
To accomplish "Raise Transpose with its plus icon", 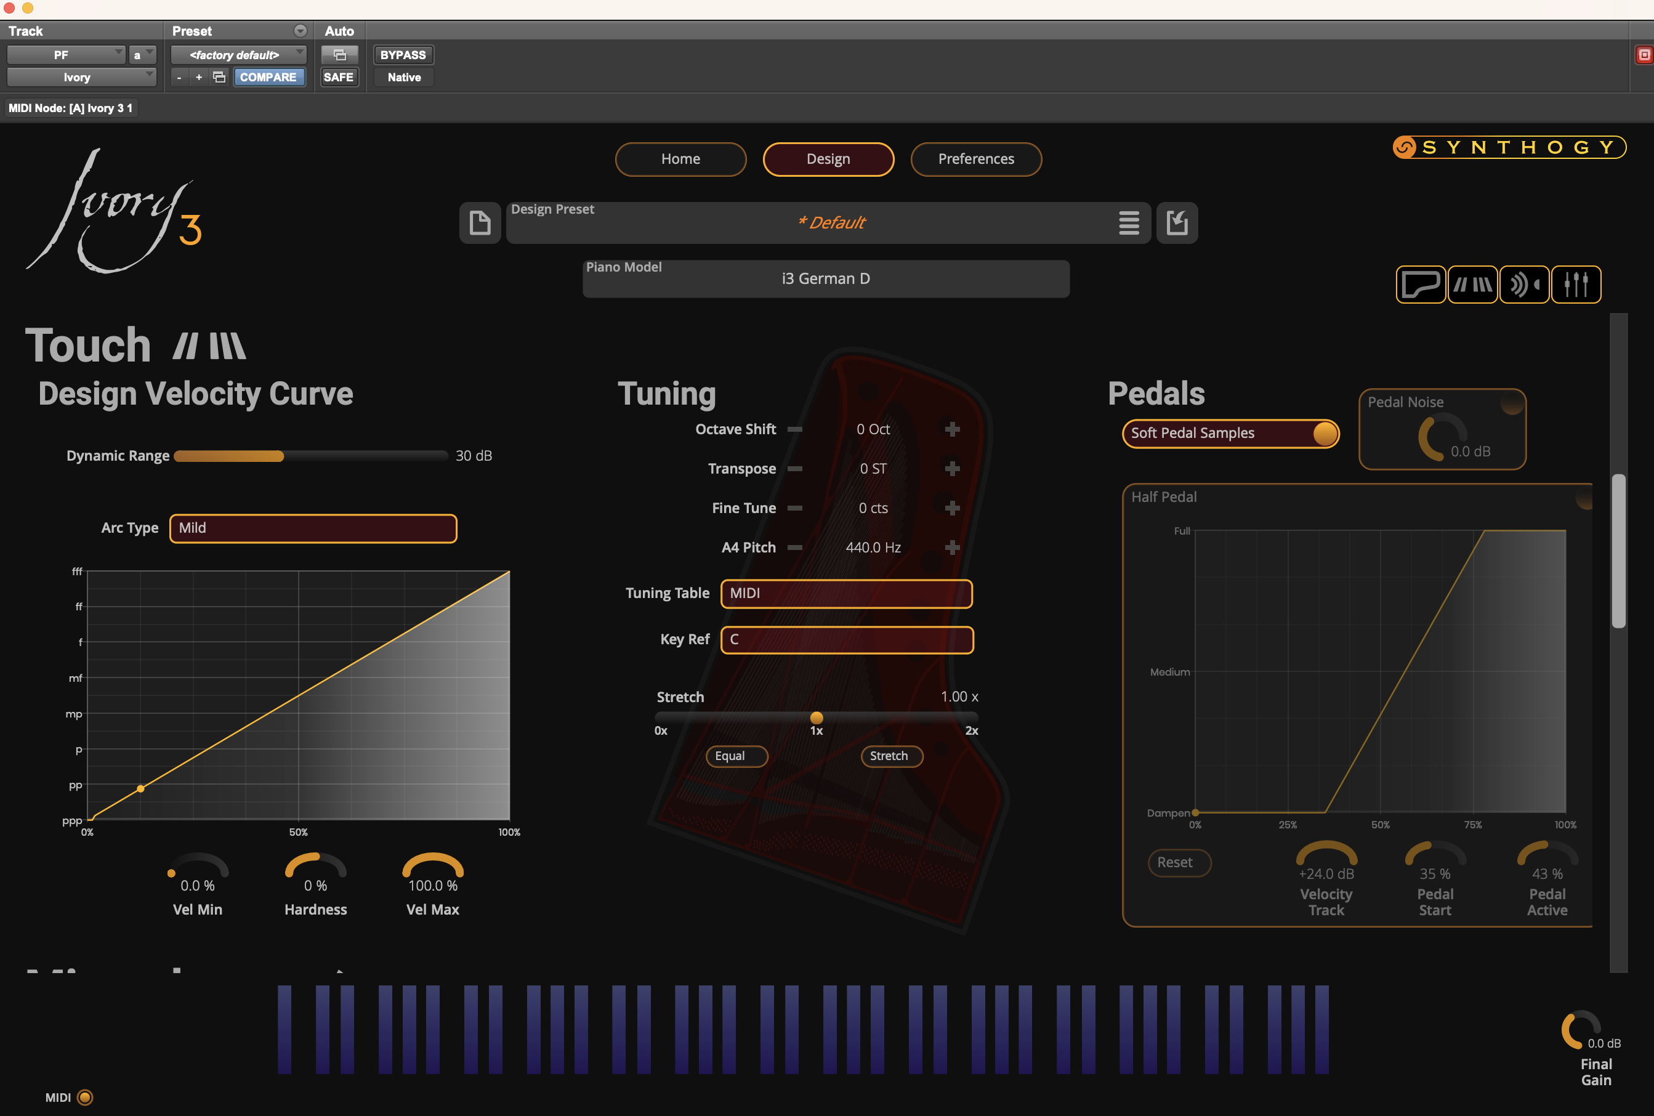I will (x=953, y=468).
